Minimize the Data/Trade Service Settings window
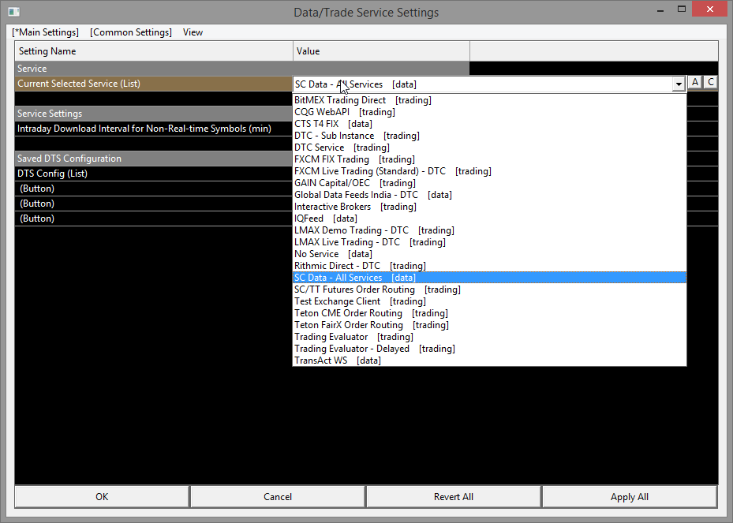The image size is (733, 523). pyautogui.click(x=660, y=9)
